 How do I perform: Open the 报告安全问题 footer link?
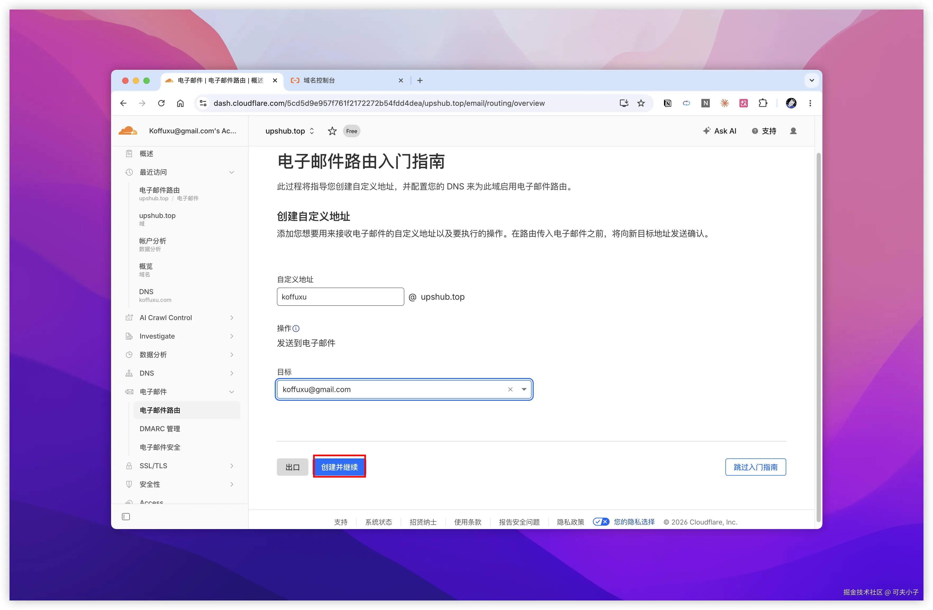click(519, 522)
